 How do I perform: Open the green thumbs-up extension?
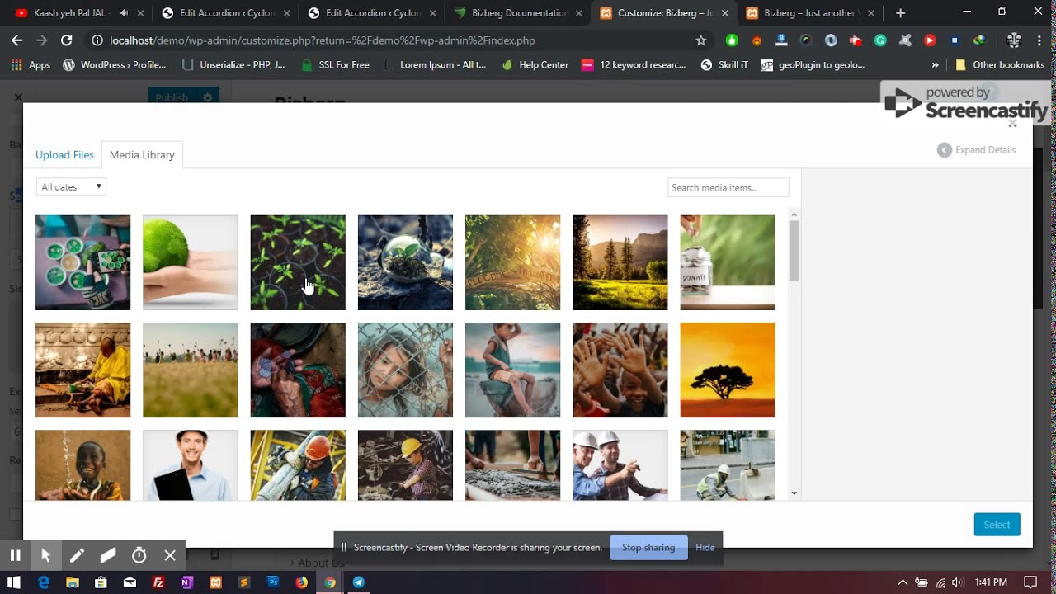coord(732,40)
